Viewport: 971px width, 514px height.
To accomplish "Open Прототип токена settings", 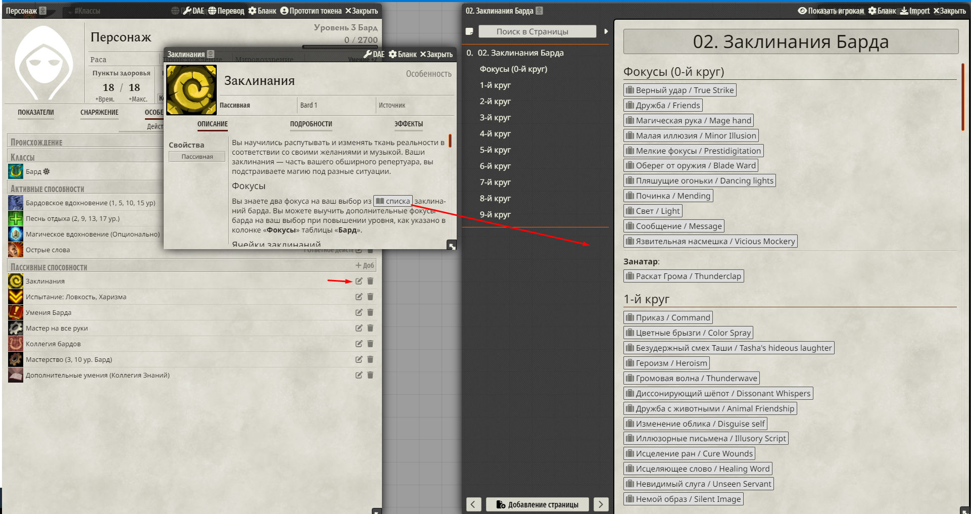I will pos(311,11).
